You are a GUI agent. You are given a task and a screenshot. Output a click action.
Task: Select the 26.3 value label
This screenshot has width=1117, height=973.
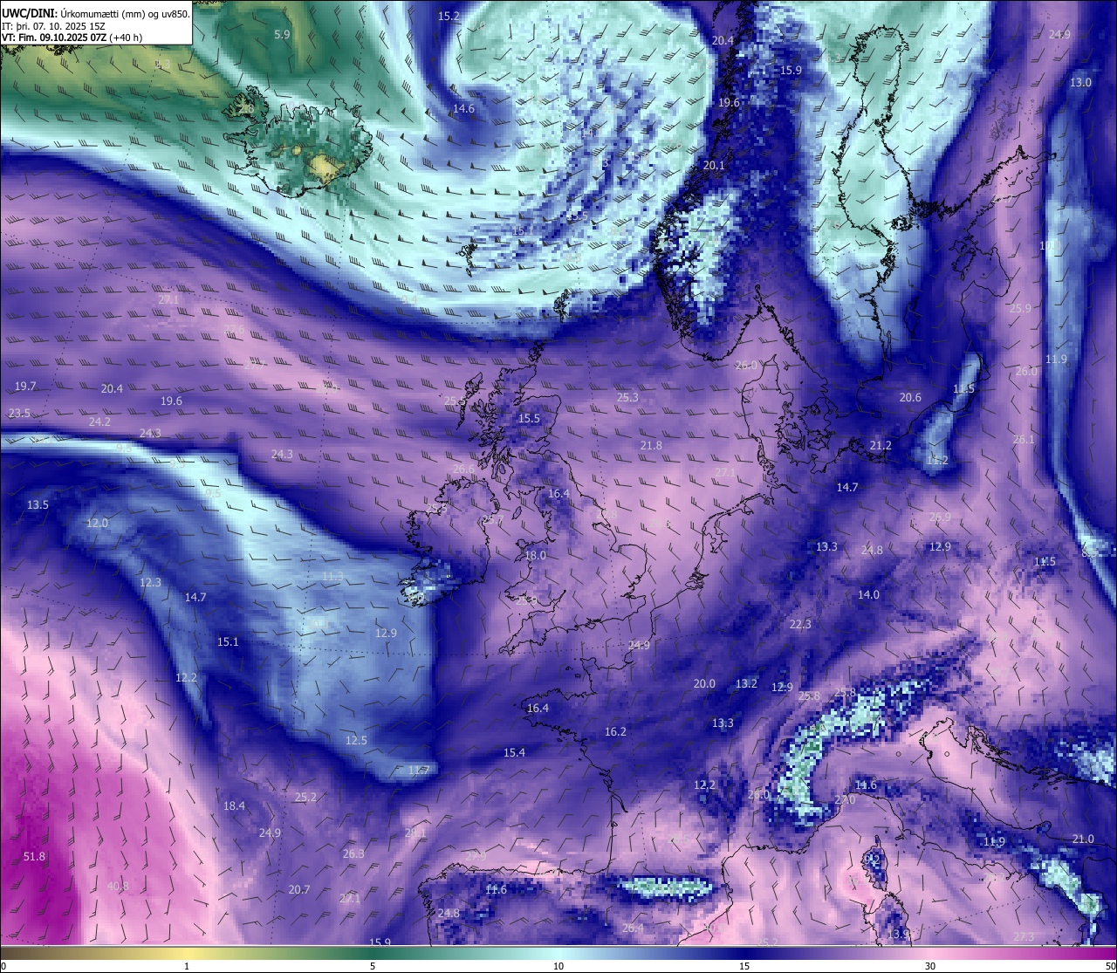pos(353,854)
